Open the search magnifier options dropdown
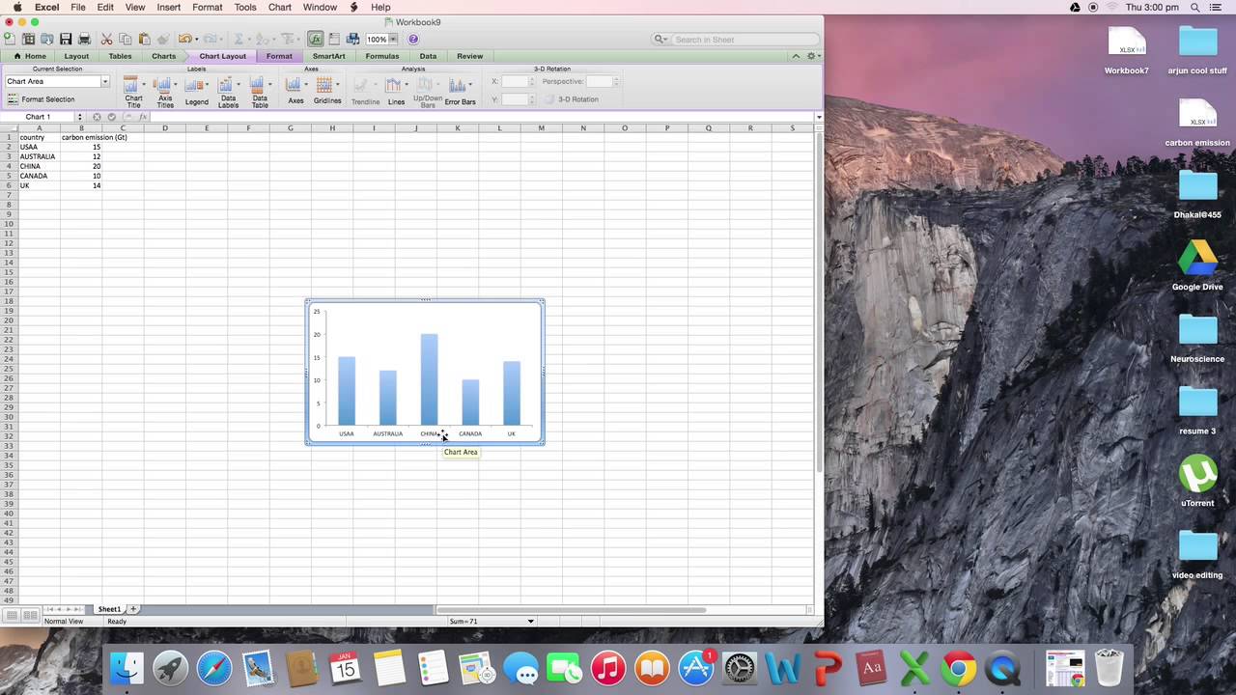The image size is (1236, 695). click(x=661, y=39)
